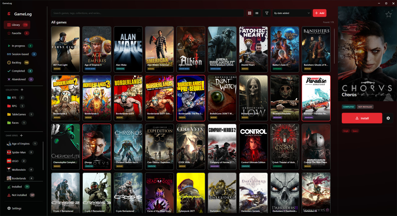Show Session-based games
Screen dimensions: 397x216
(x=21, y=54)
